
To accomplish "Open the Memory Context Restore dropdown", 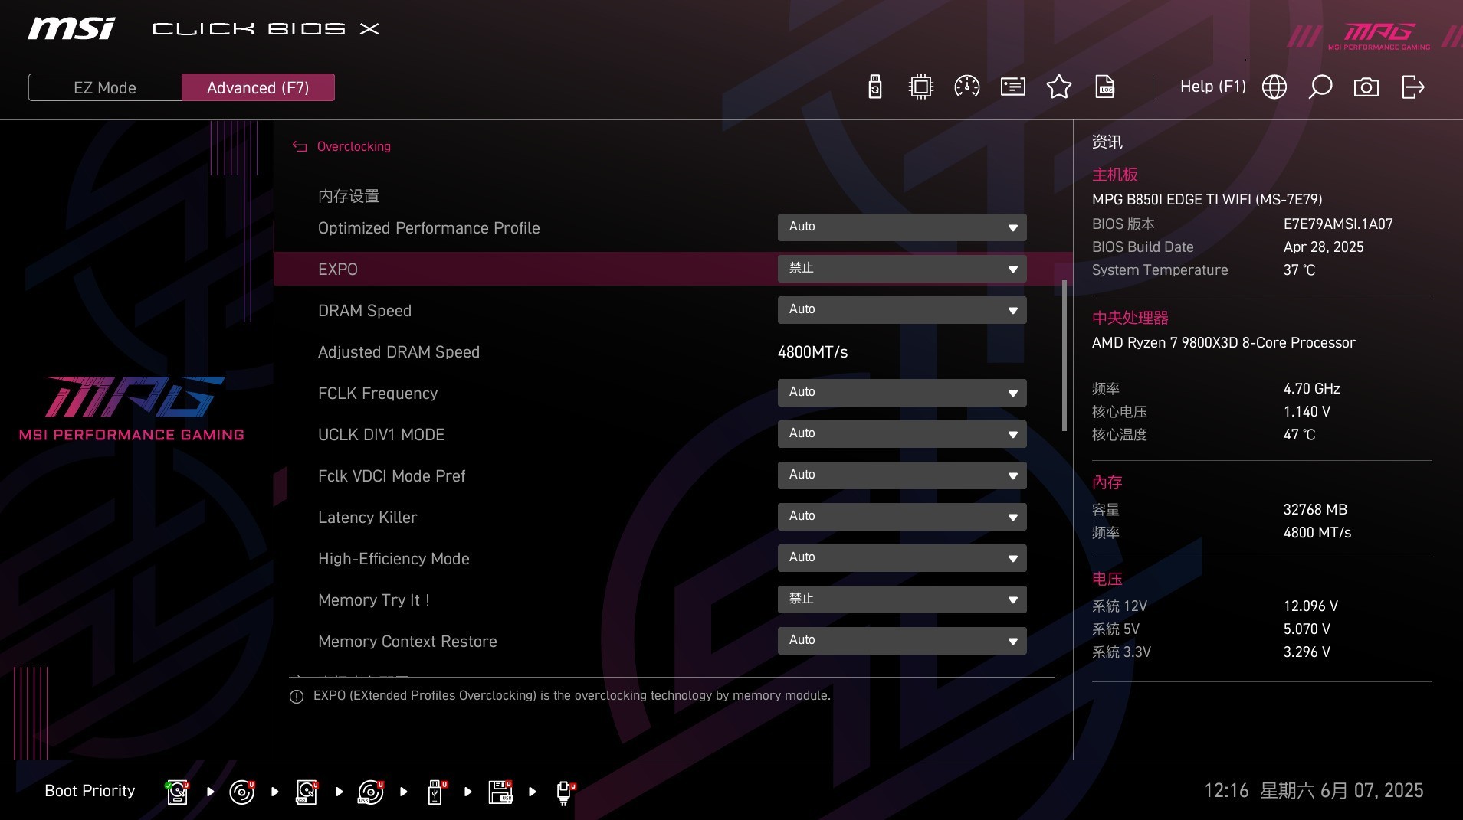I will click(902, 641).
